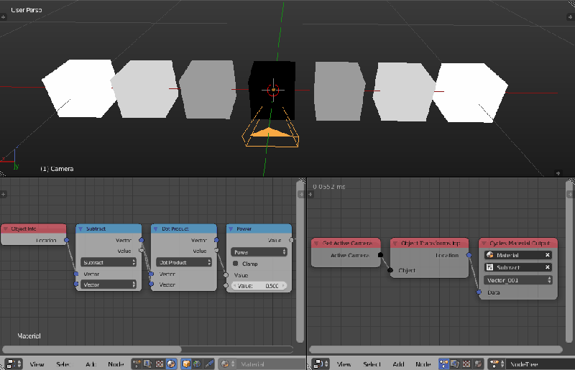The width and height of the screenshot is (575, 370).
Task: Click left node editor vertical scrollbar
Action: coord(300,262)
